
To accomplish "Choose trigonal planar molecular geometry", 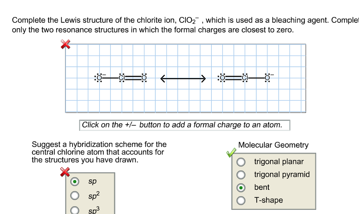I will point(242,162).
